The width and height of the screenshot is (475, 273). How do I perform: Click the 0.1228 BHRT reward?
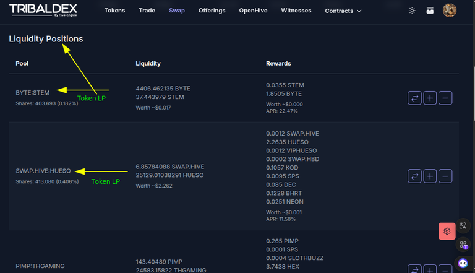(x=284, y=193)
